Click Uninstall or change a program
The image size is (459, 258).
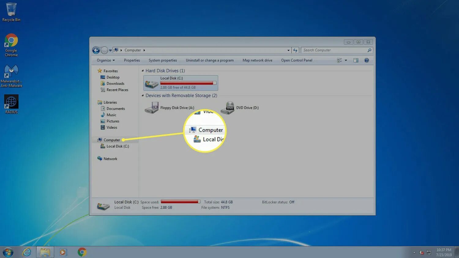tap(210, 60)
